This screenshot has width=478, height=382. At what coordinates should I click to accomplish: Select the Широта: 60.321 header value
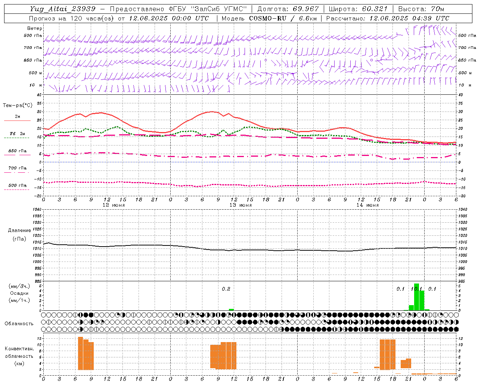point(358,9)
